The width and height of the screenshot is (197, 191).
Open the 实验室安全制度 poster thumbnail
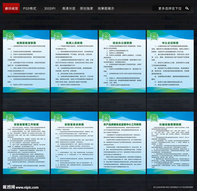coord(74,143)
